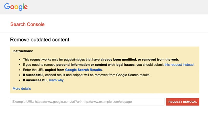Viewport: 208px width, 114px height.
Task: Click bold "personal information or content with legal issues"
Action: (95, 65)
